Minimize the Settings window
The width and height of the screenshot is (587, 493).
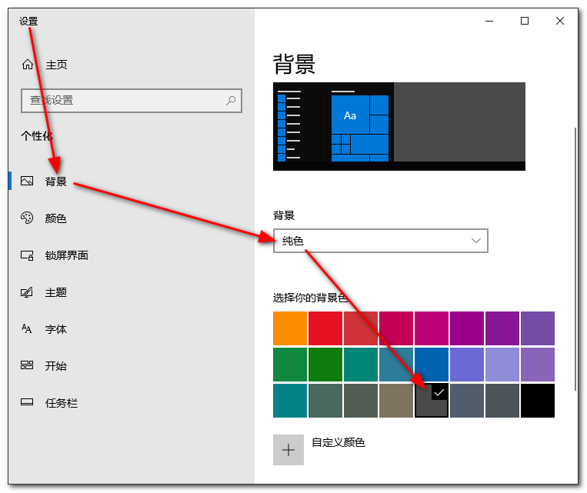point(489,21)
